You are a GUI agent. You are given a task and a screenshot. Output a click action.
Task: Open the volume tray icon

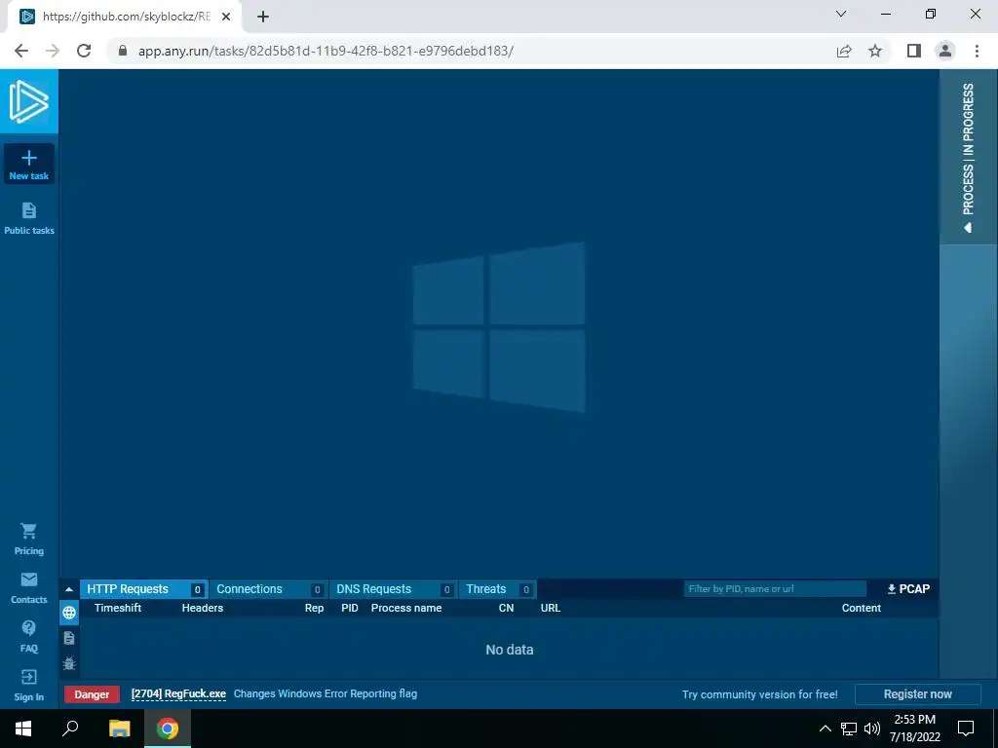click(x=872, y=729)
